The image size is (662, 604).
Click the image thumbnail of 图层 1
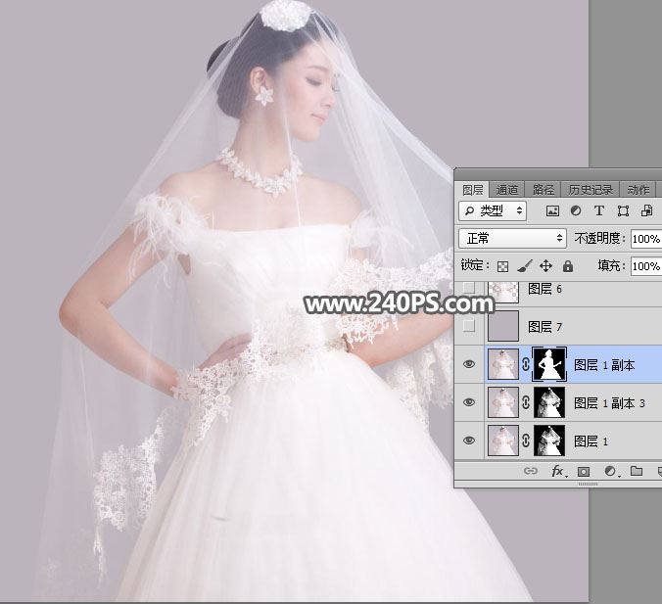click(x=503, y=441)
